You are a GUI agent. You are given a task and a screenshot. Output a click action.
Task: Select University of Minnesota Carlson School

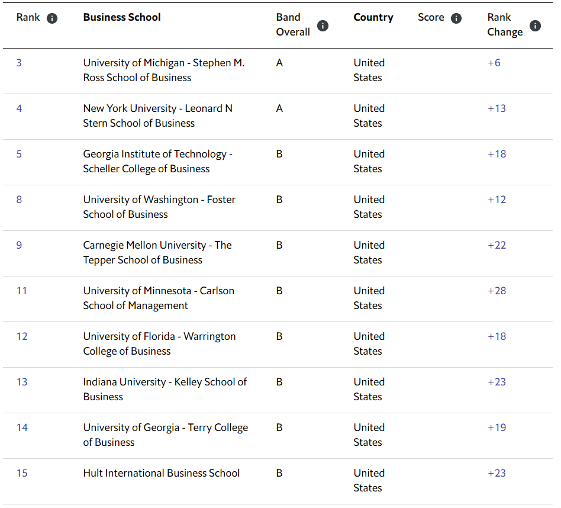tap(158, 298)
